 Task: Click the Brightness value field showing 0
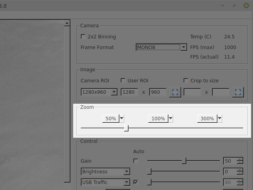(230, 171)
